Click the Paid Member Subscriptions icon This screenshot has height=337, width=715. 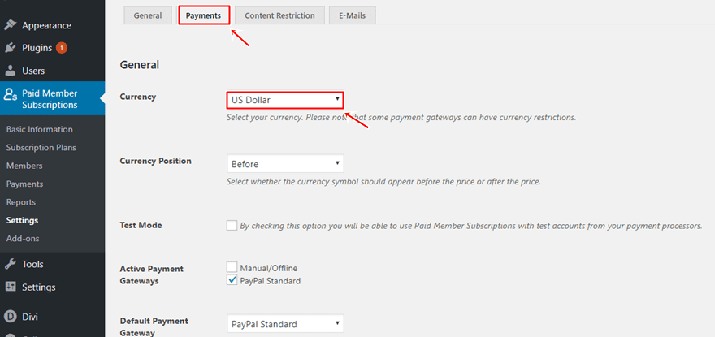[11, 94]
